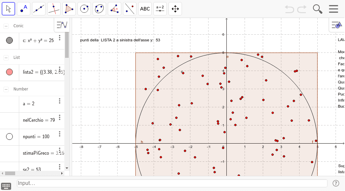Screen dimensions: 345x191
Task: Click point label h on the x-axis
Action: (x=142, y=142)
